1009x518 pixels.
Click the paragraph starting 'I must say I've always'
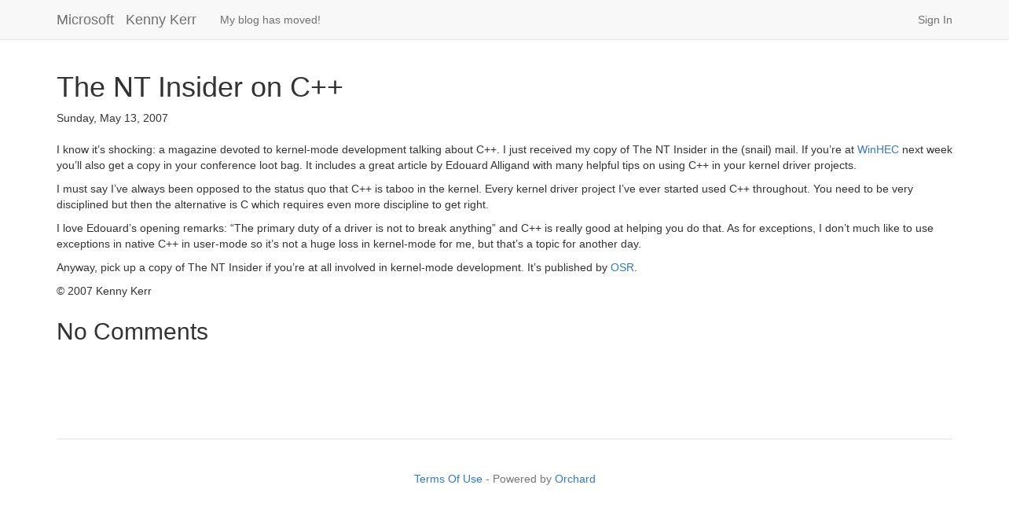(x=485, y=197)
